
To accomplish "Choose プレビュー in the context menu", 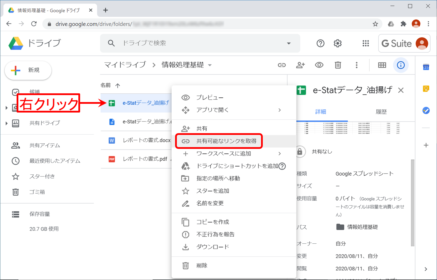I will click(x=234, y=97).
